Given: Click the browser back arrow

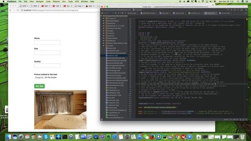Looking at the screenshot, I should 11,10.
